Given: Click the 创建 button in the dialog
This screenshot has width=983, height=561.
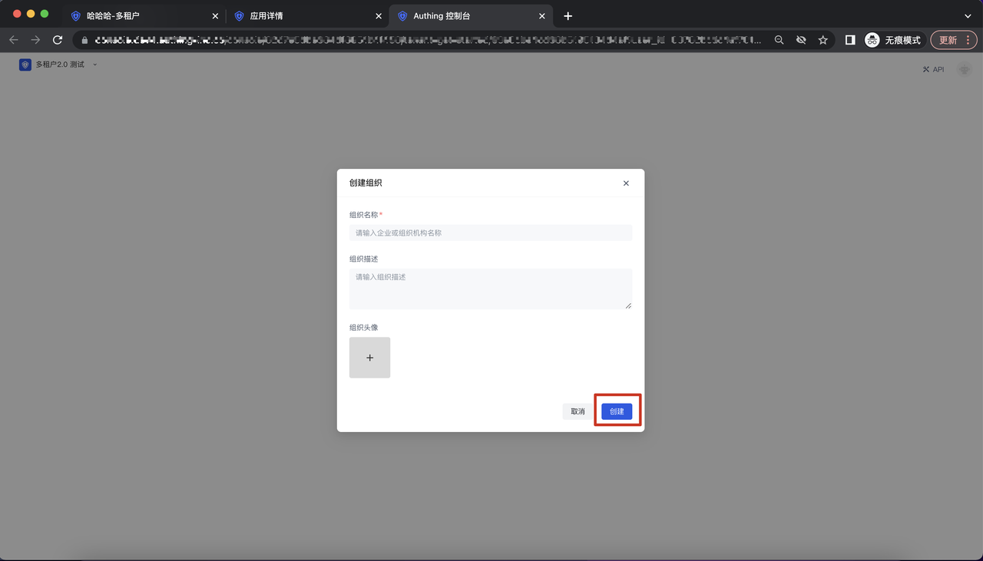Looking at the screenshot, I should pyautogui.click(x=617, y=411).
